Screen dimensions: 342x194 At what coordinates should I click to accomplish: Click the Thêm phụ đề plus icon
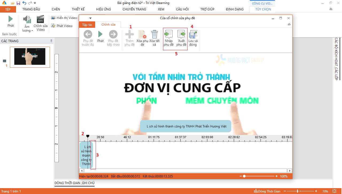(x=130, y=34)
